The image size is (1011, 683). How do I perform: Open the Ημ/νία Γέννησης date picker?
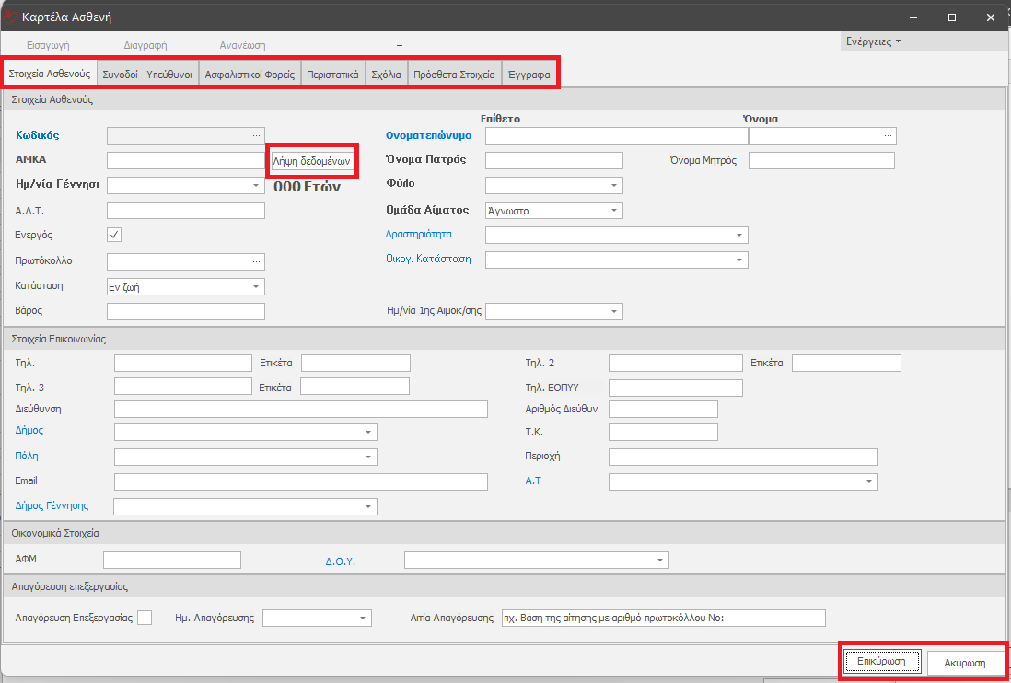[x=256, y=186]
